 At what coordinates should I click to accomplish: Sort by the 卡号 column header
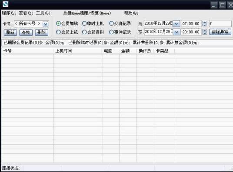[x=27, y=51]
